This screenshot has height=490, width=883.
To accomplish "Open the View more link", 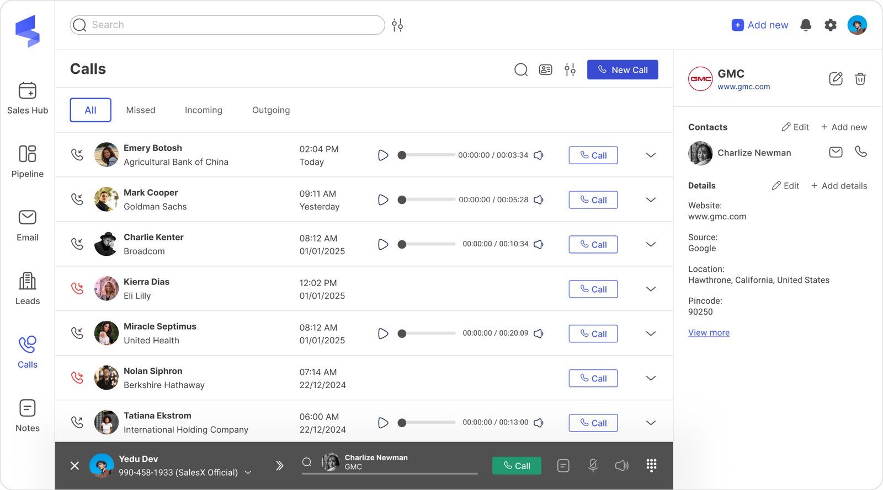I will 709,333.
